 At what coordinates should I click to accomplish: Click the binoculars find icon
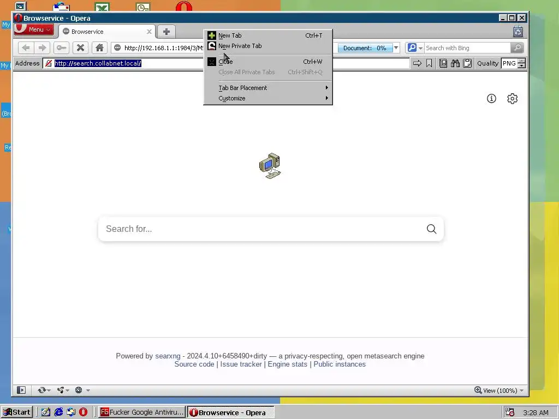(x=455, y=63)
